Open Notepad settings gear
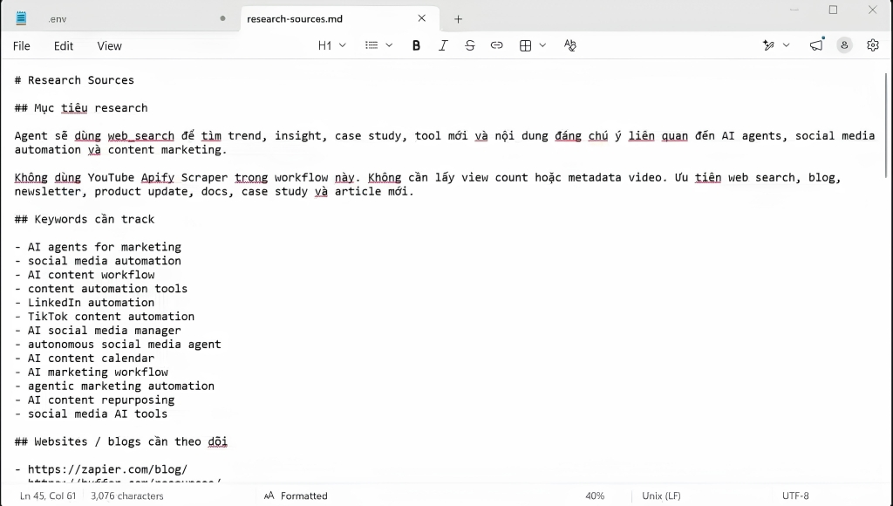The width and height of the screenshot is (893, 506). coord(872,45)
